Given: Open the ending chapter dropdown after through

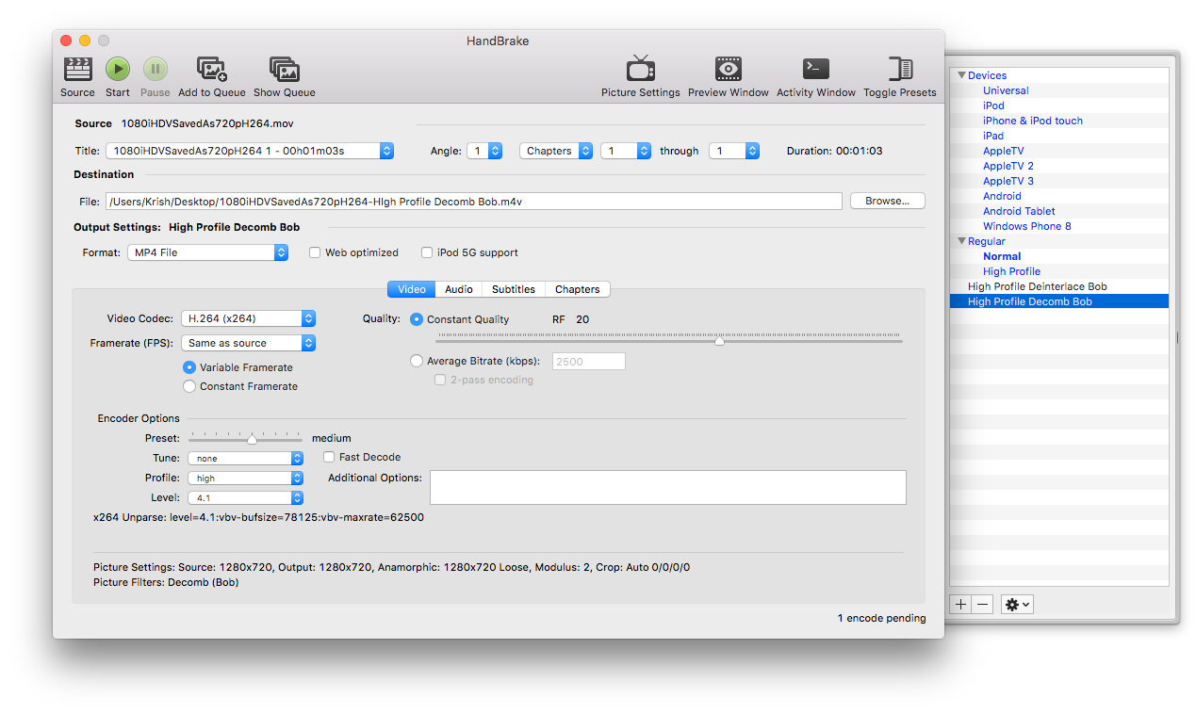Looking at the screenshot, I should (x=733, y=151).
